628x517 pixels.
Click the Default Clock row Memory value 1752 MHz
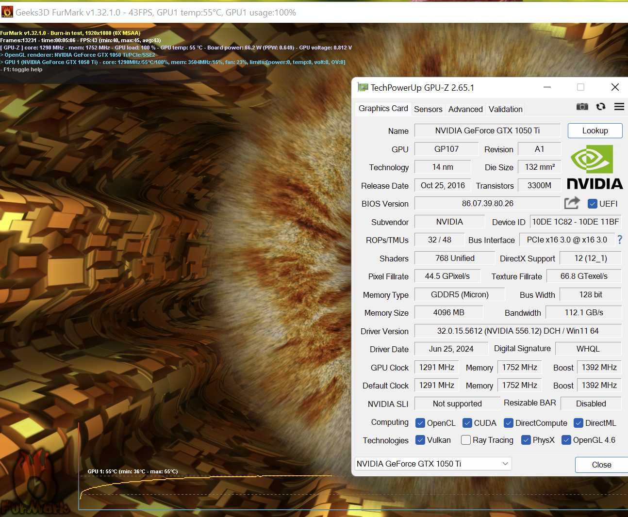(x=519, y=385)
